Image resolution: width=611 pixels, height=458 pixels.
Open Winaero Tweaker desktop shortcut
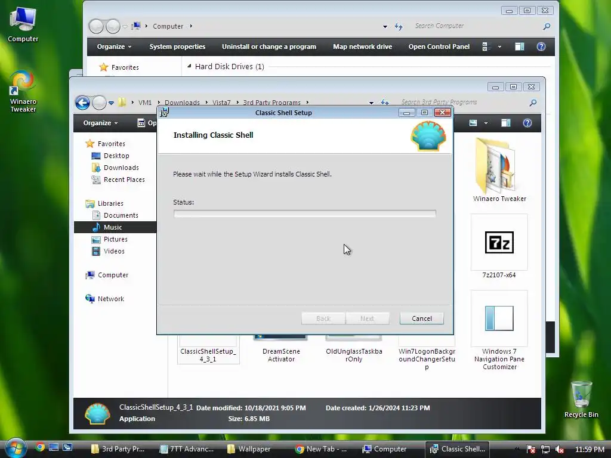click(x=23, y=92)
